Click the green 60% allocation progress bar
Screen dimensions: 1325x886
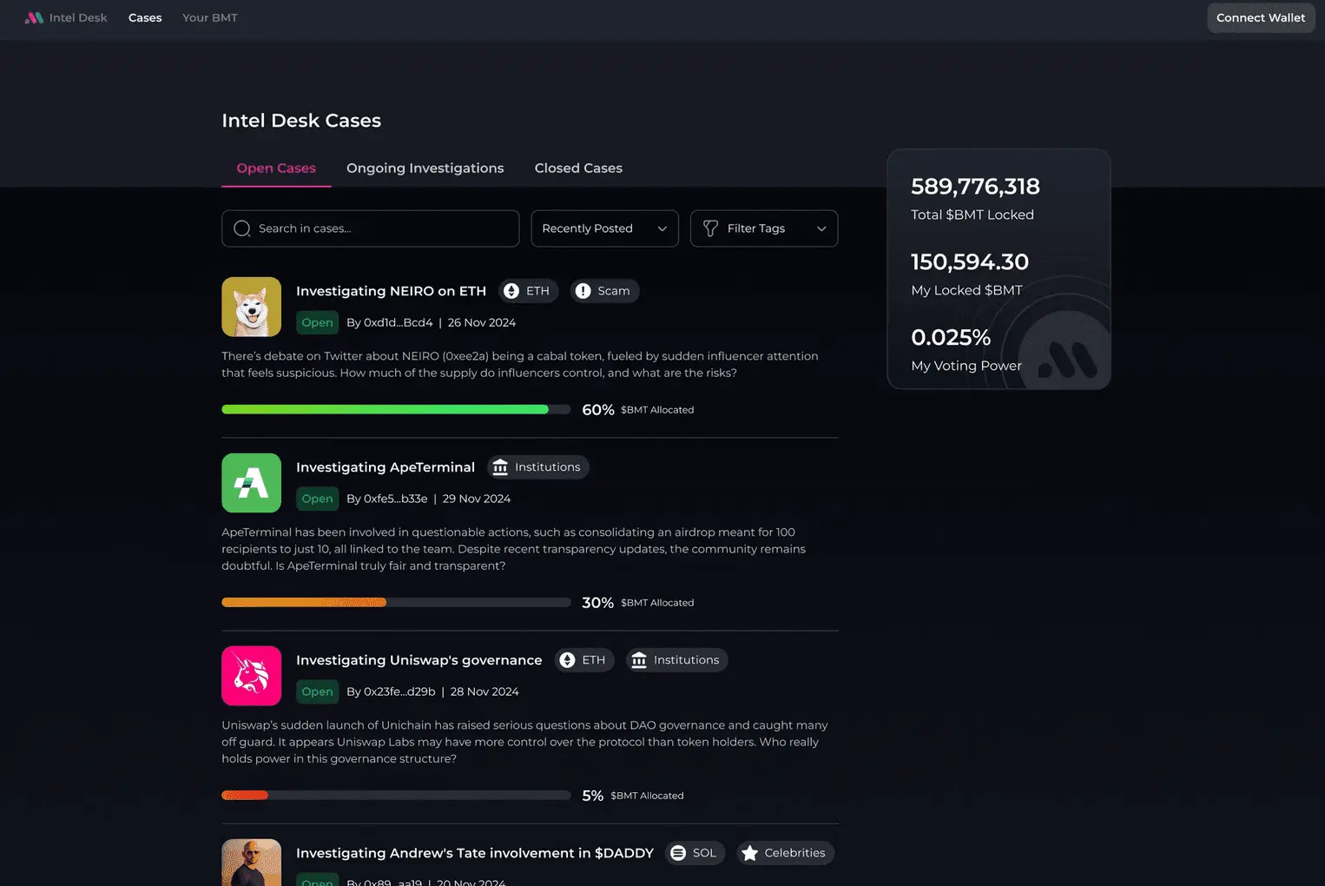click(396, 409)
